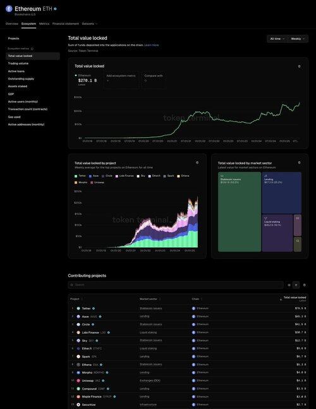This screenshot has width=316, height=409.
Task: Open the Financial statement tab
Action: point(66,24)
